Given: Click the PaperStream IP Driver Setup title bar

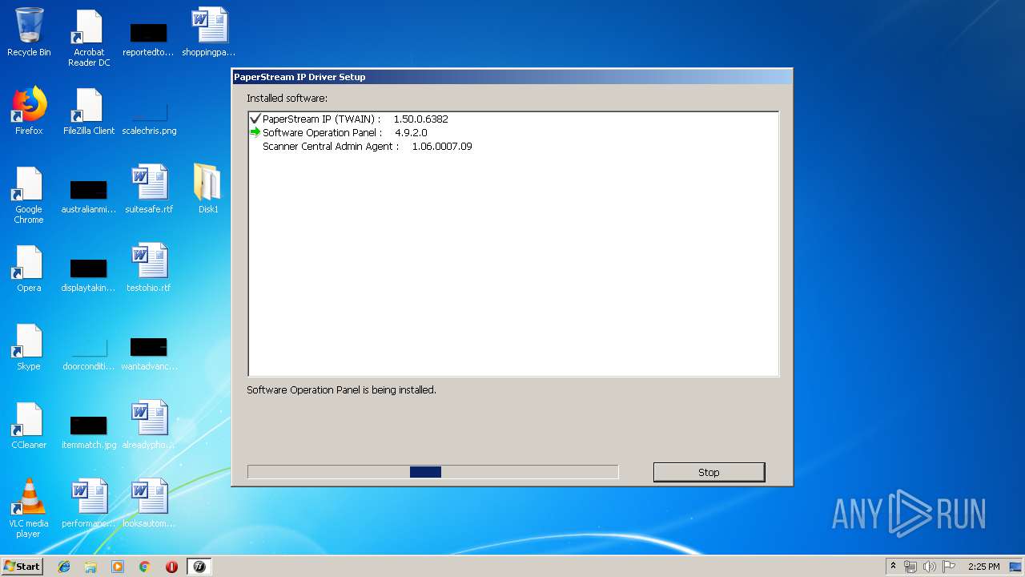Looking at the screenshot, I should pyautogui.click(x=512, y=77).
